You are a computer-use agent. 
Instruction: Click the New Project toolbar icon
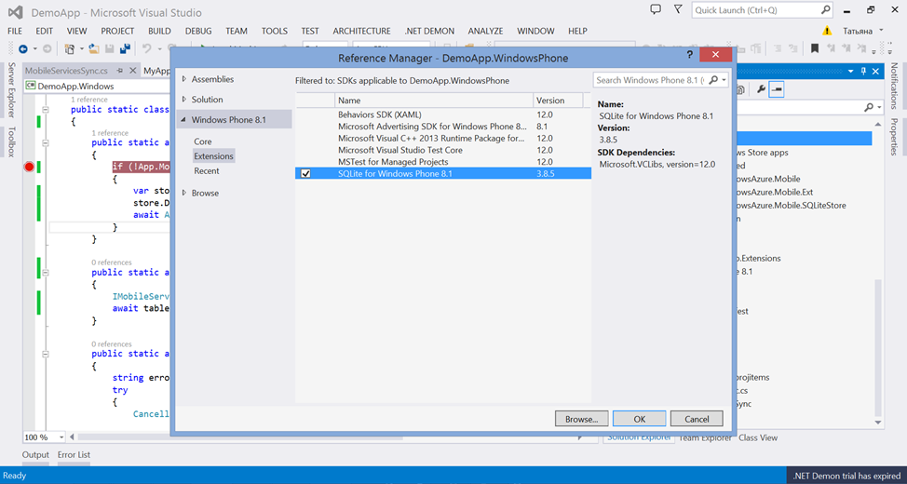70,49
